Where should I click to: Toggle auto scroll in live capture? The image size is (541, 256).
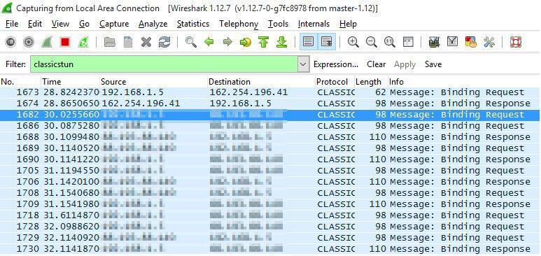(326, 43)
